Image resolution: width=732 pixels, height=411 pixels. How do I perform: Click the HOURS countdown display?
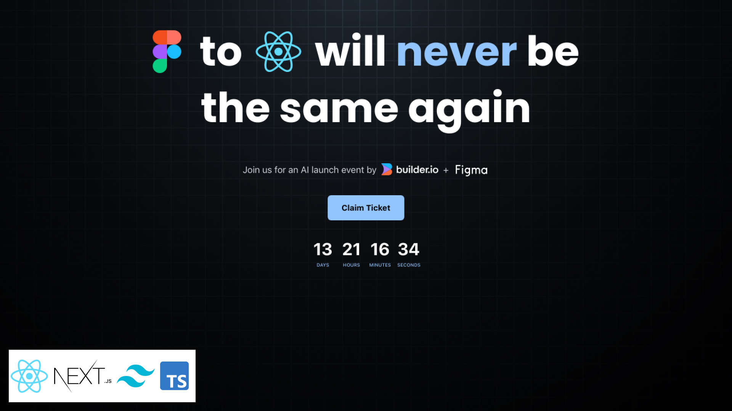point(351,253)
